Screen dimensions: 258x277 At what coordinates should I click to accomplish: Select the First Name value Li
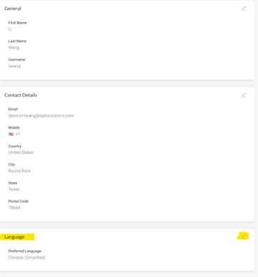[x=10, y=29]
